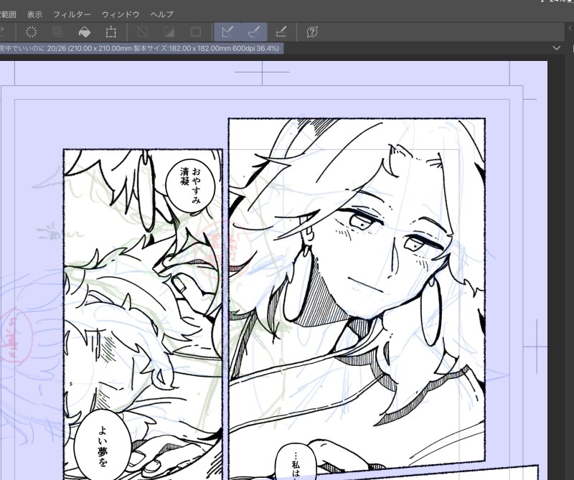This screenshot has width=574, height=480.
Task: Click the …私は speech balloon text
Action: pyautogui.click(x=296, y=465)
